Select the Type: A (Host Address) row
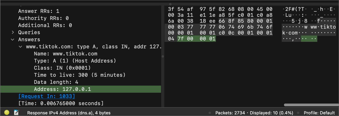This screenshot has height=116, width=339. (75, 61)
